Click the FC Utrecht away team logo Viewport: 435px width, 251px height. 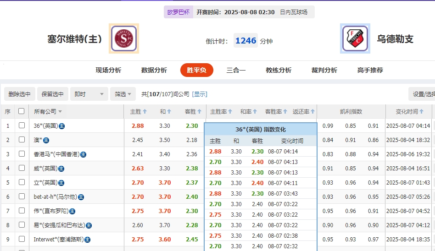pos(355,39)
